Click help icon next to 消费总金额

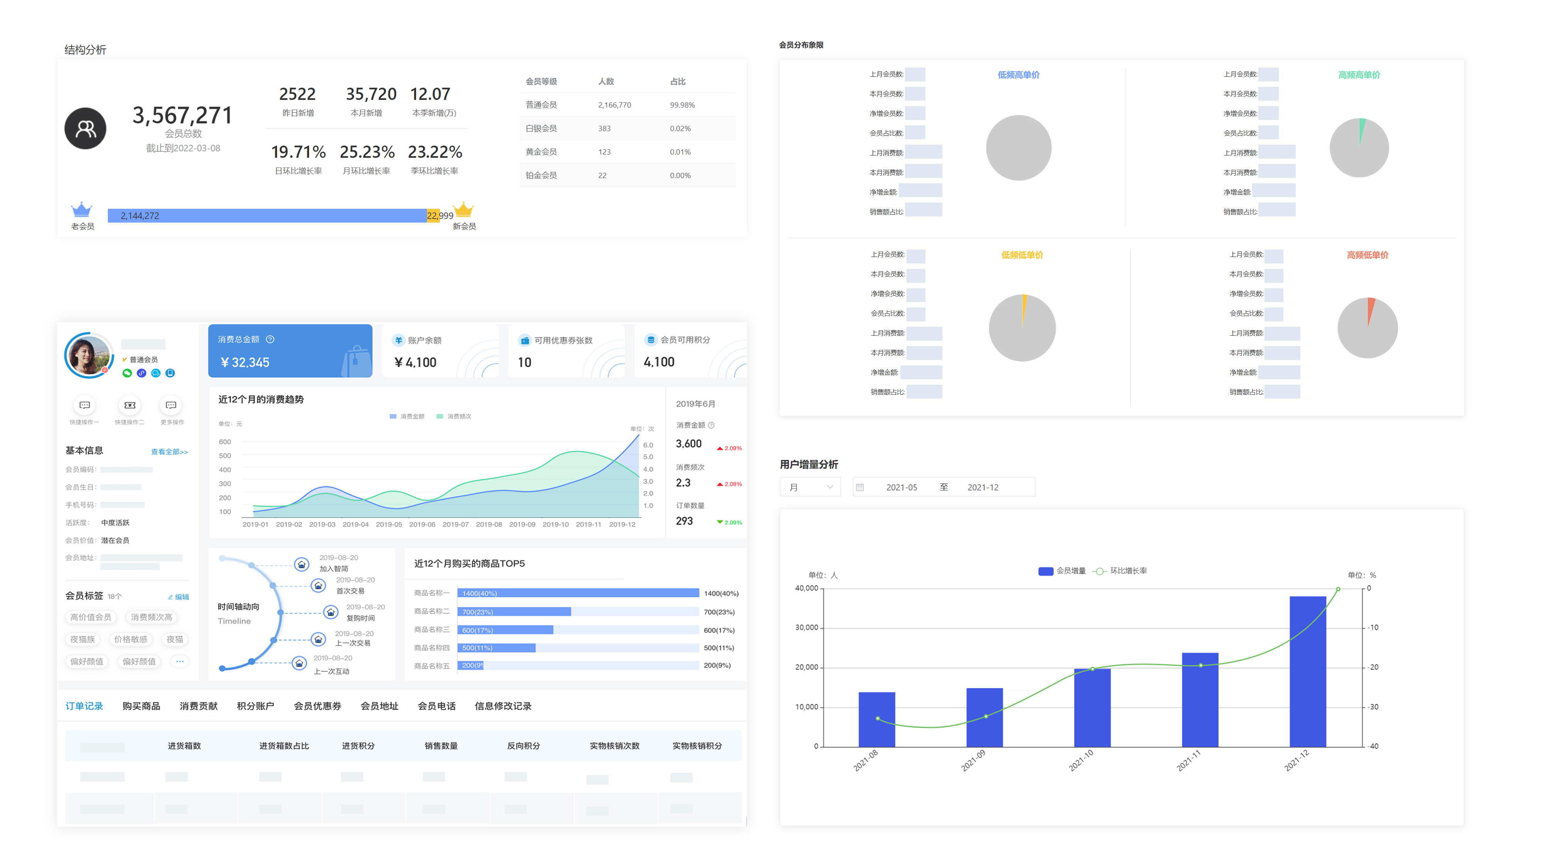[270, 340]
